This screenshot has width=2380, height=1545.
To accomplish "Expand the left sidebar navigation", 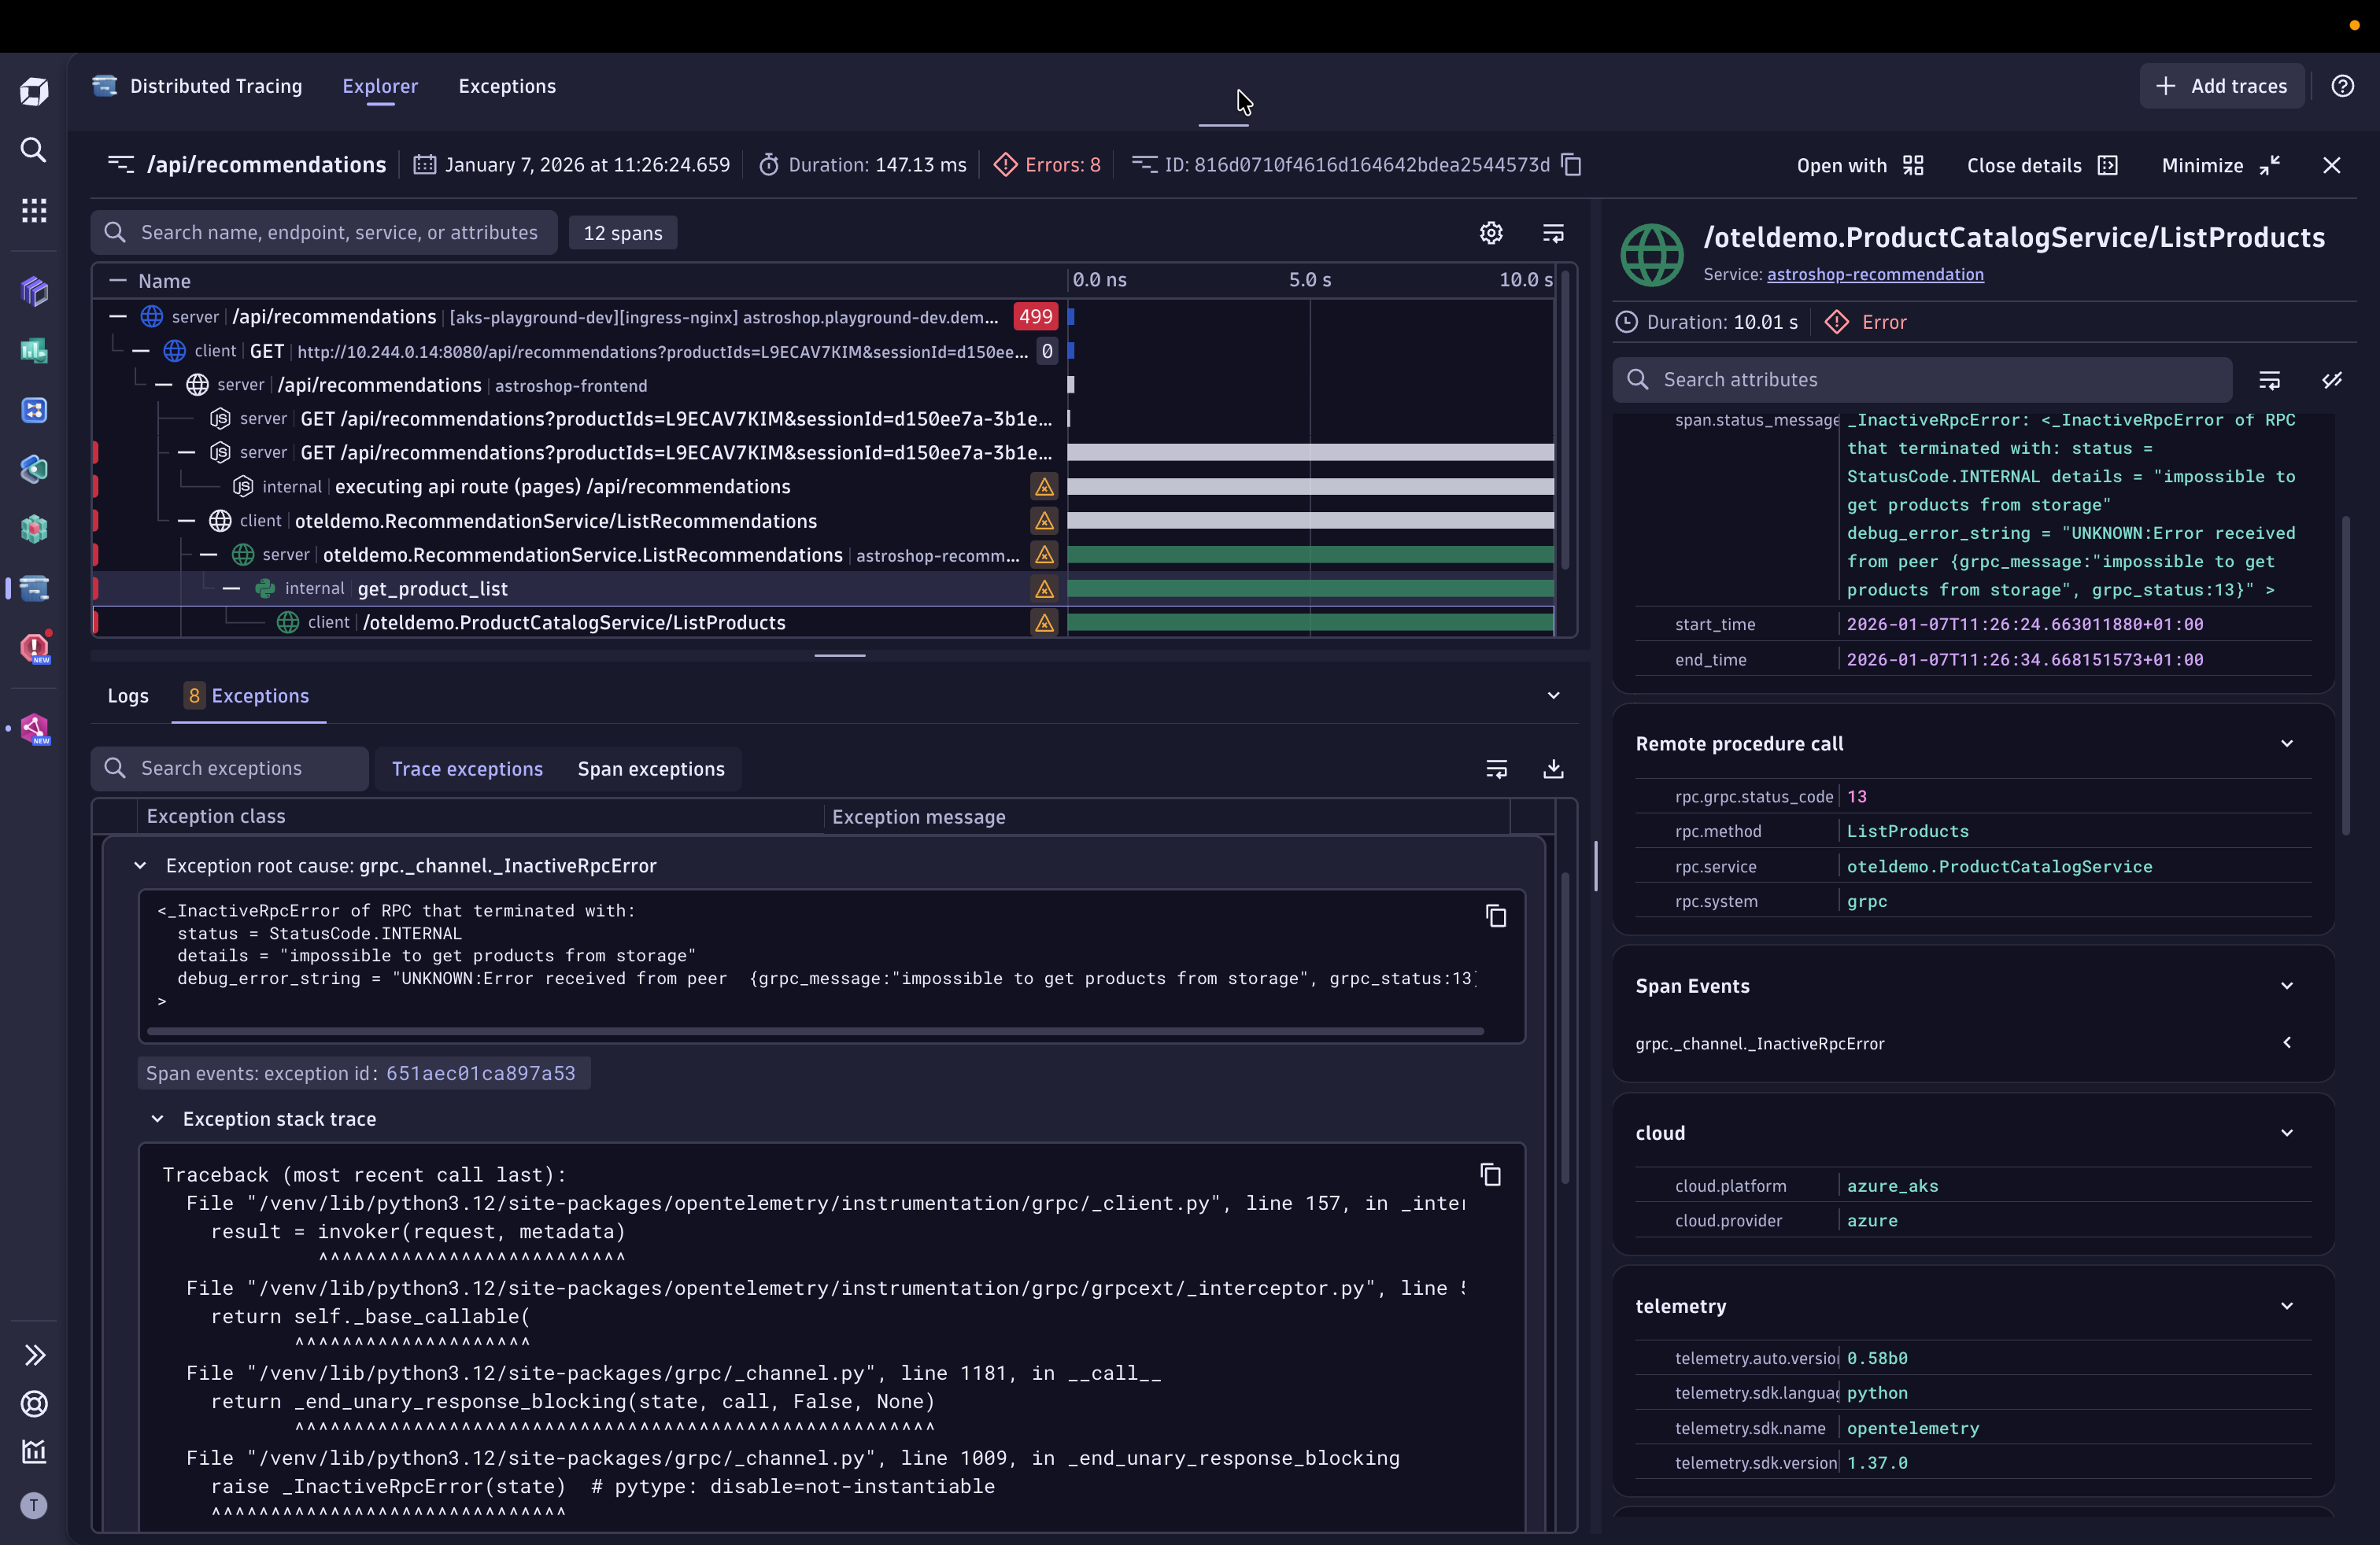I will click(x=34, y=1354).
